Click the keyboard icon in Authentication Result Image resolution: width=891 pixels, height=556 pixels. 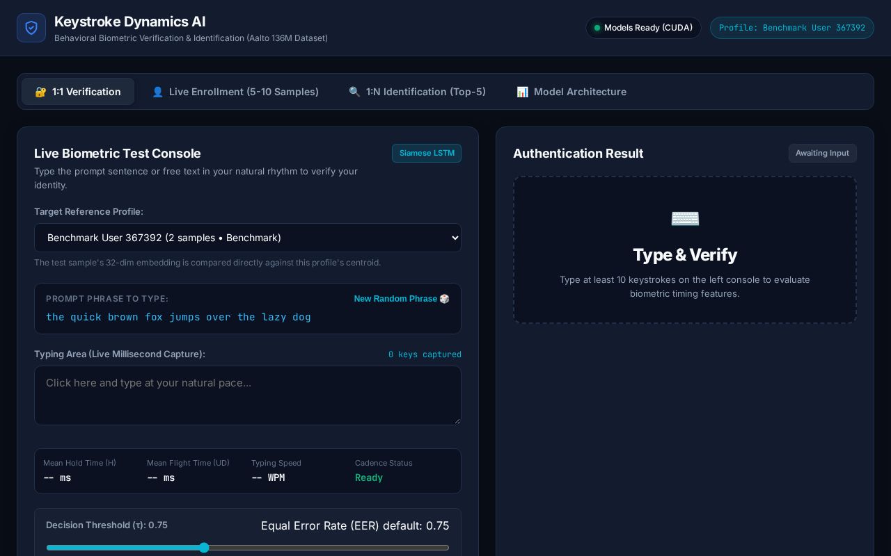(685, 219)
